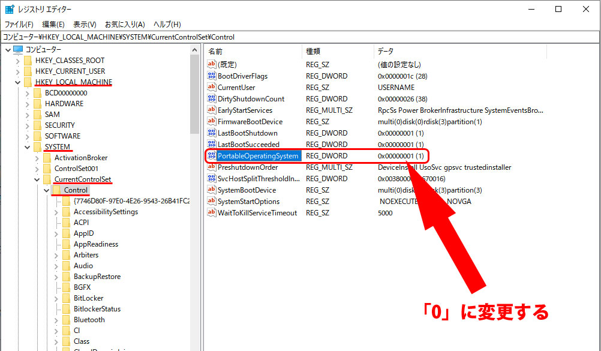
Task: Select the AppID key
Action: point(83,233)
